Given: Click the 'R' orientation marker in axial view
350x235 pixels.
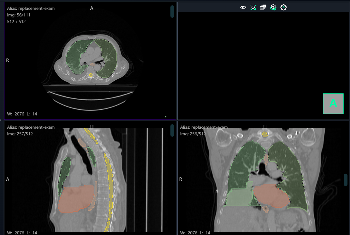Looking at the screenshot, I should tap(8, 60).
